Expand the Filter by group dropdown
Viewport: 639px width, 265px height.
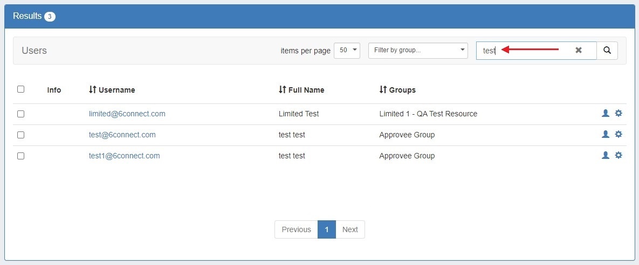click(418, 51)
